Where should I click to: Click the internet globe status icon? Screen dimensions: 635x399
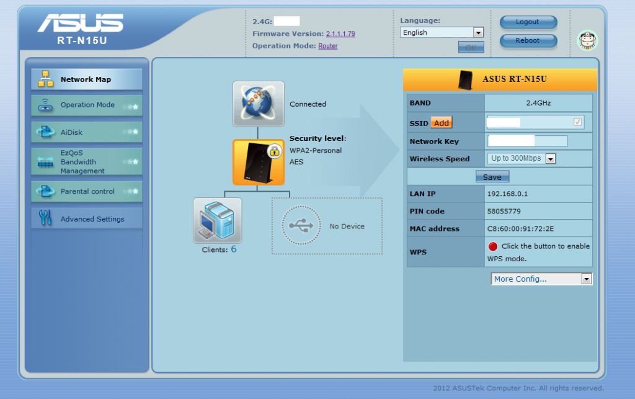(x=259, y=104)
